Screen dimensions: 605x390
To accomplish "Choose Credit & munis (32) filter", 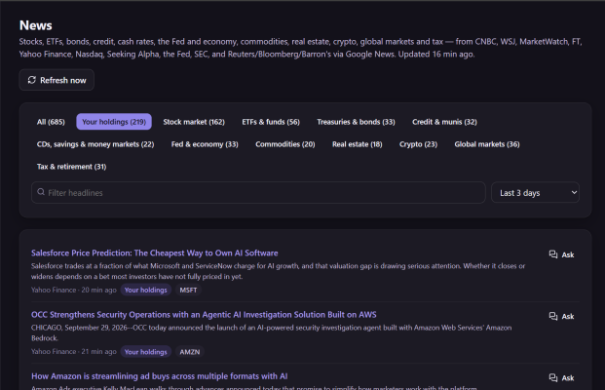I will pos(444,122).
